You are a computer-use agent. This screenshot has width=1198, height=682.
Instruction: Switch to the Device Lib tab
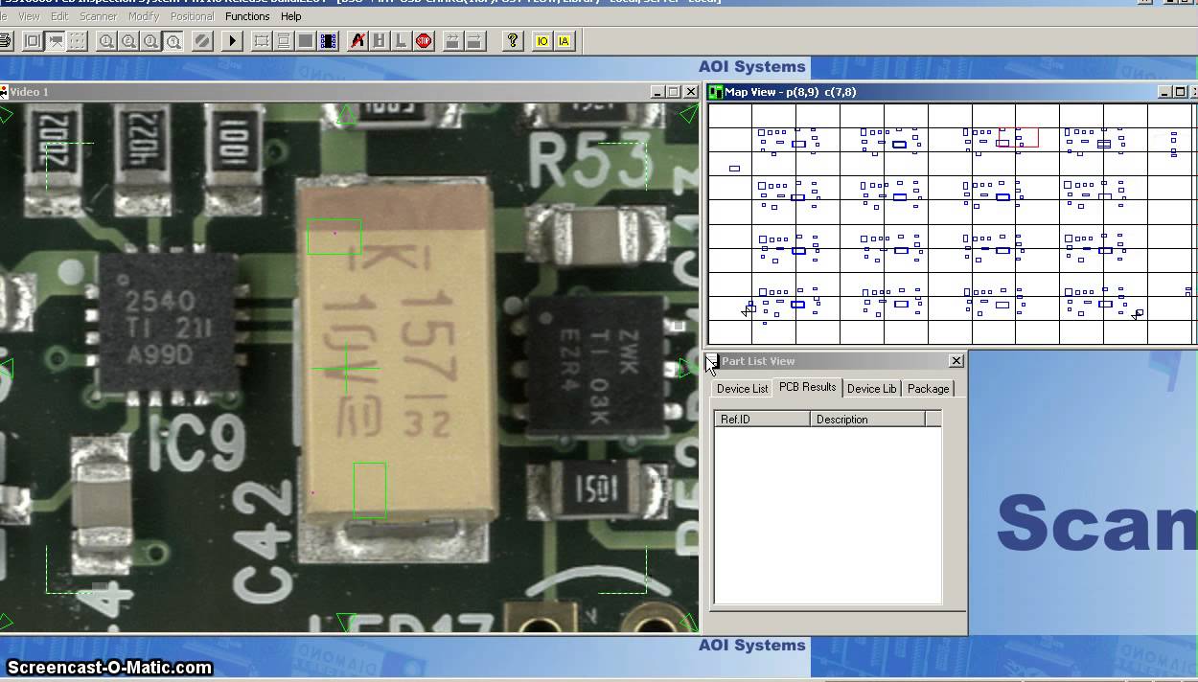coord(871,388)
